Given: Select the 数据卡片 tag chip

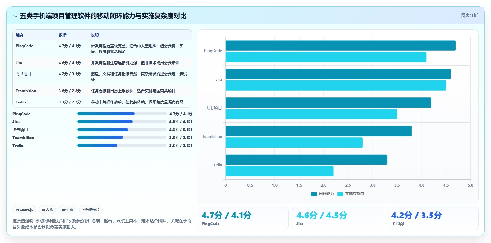Looking at the screenshot, I should [91, 210].
